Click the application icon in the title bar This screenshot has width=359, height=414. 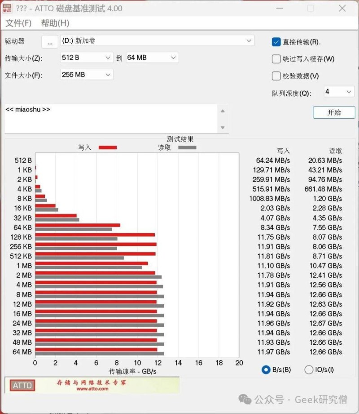(8, 8)
